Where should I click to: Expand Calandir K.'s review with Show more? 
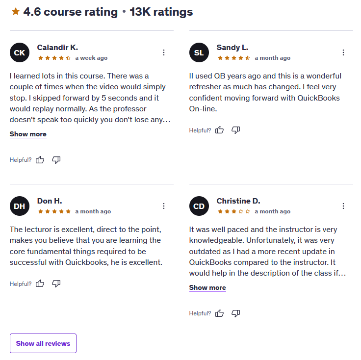tap(28, 134)
